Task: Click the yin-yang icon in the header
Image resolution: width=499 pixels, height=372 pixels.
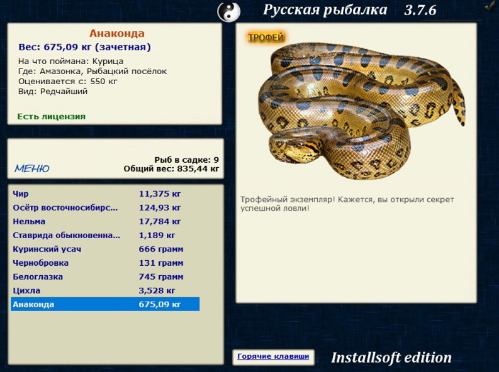Action: 229,12
